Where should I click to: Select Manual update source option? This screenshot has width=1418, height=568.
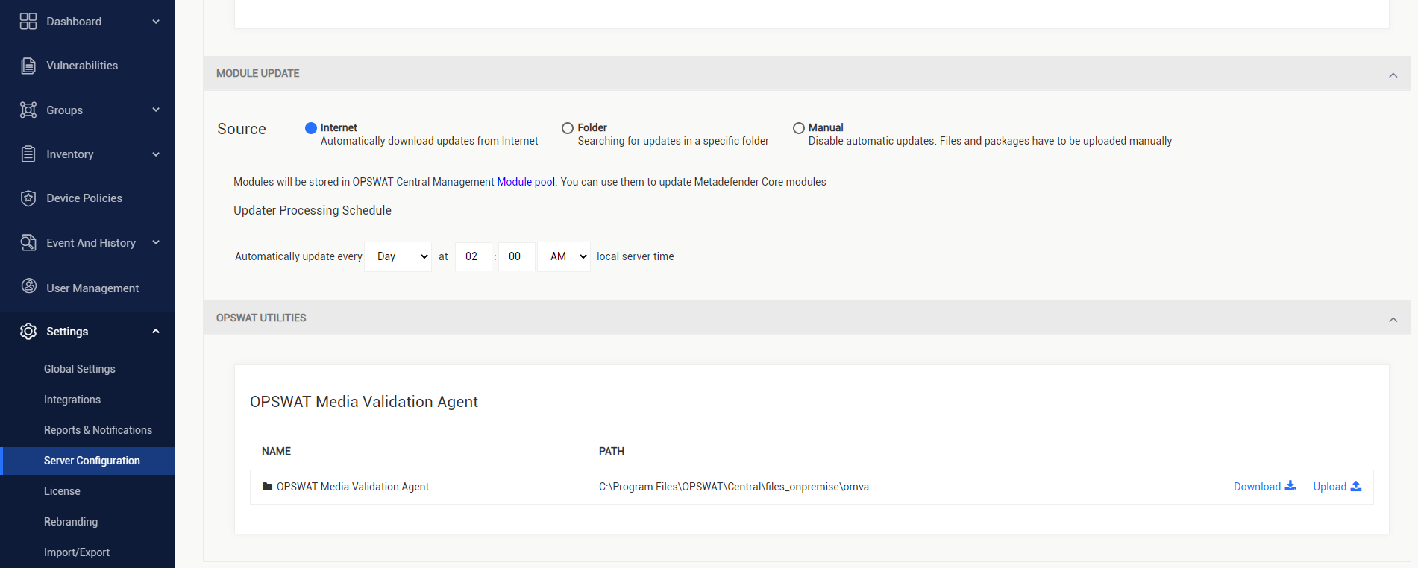pos(799,128)
